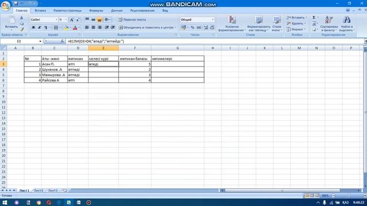Switch to the Данные ribbon tab
Screen dimensions: 367x206
point(116,10)
